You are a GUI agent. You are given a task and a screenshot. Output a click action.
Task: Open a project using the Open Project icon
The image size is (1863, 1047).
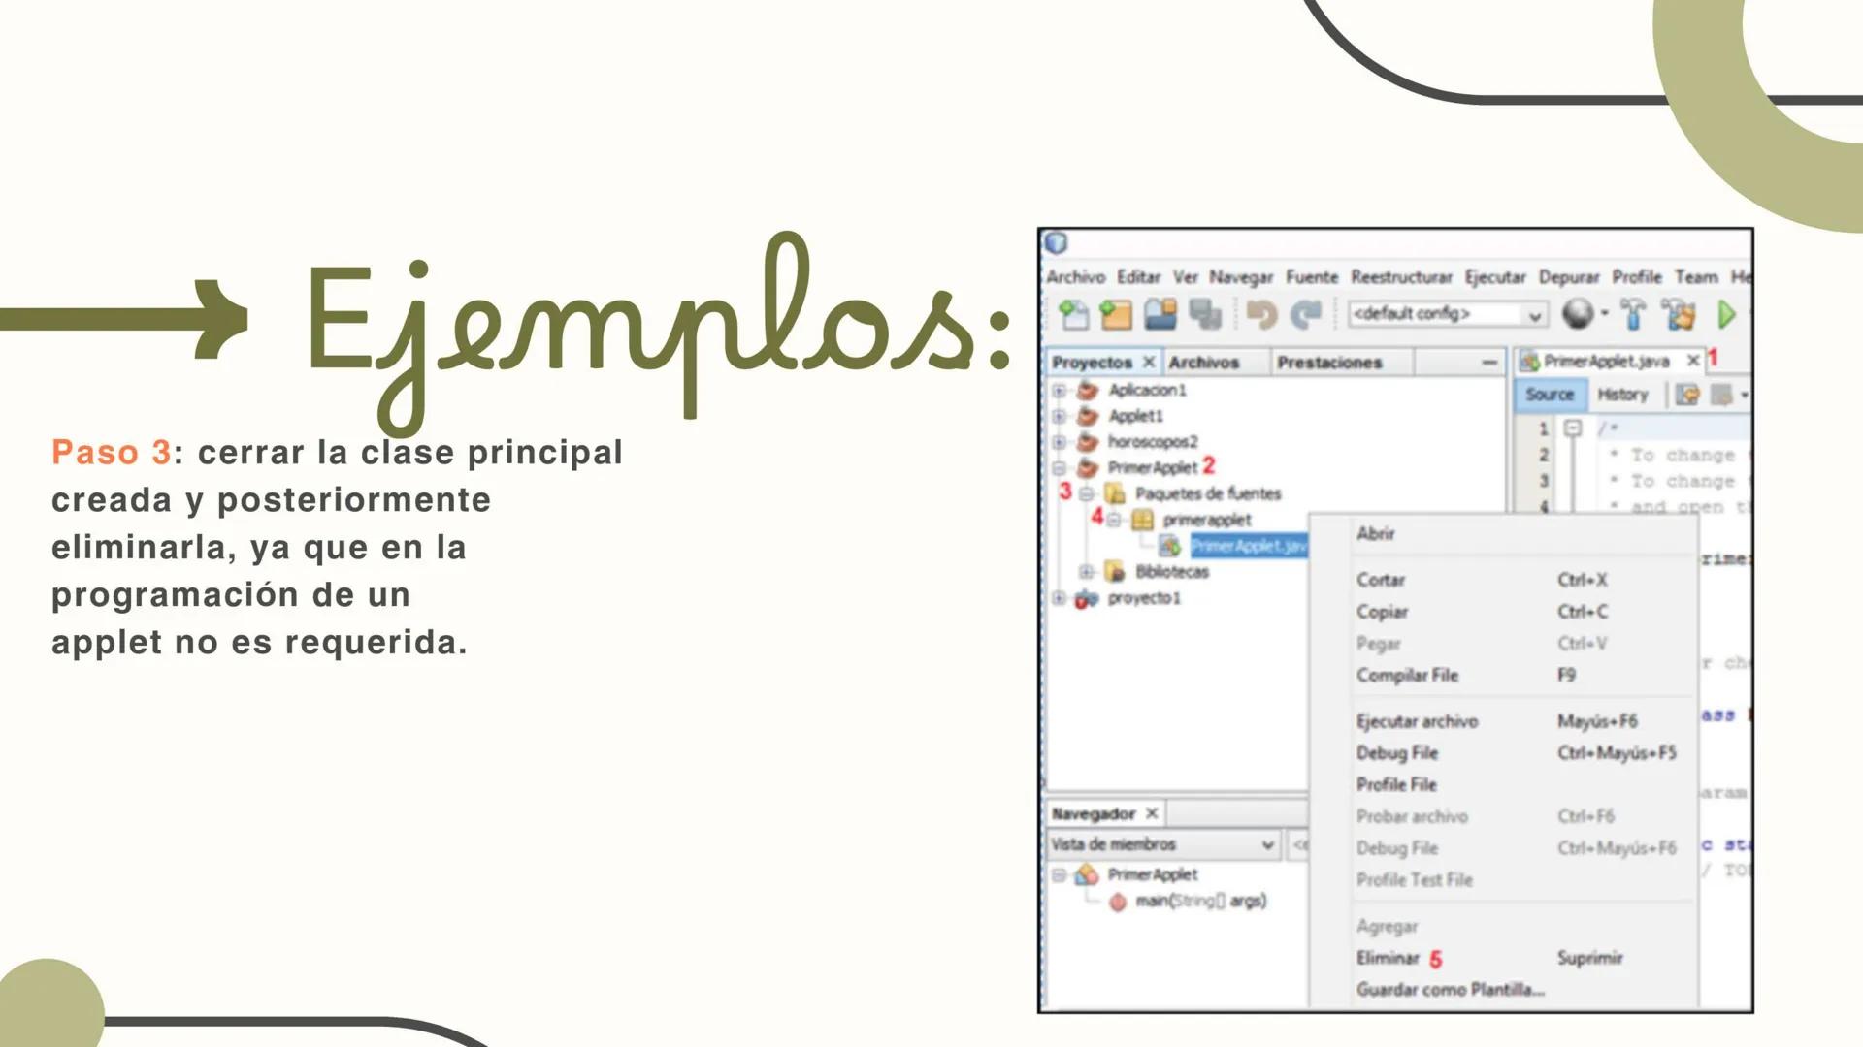click(x=1162, y=314)
